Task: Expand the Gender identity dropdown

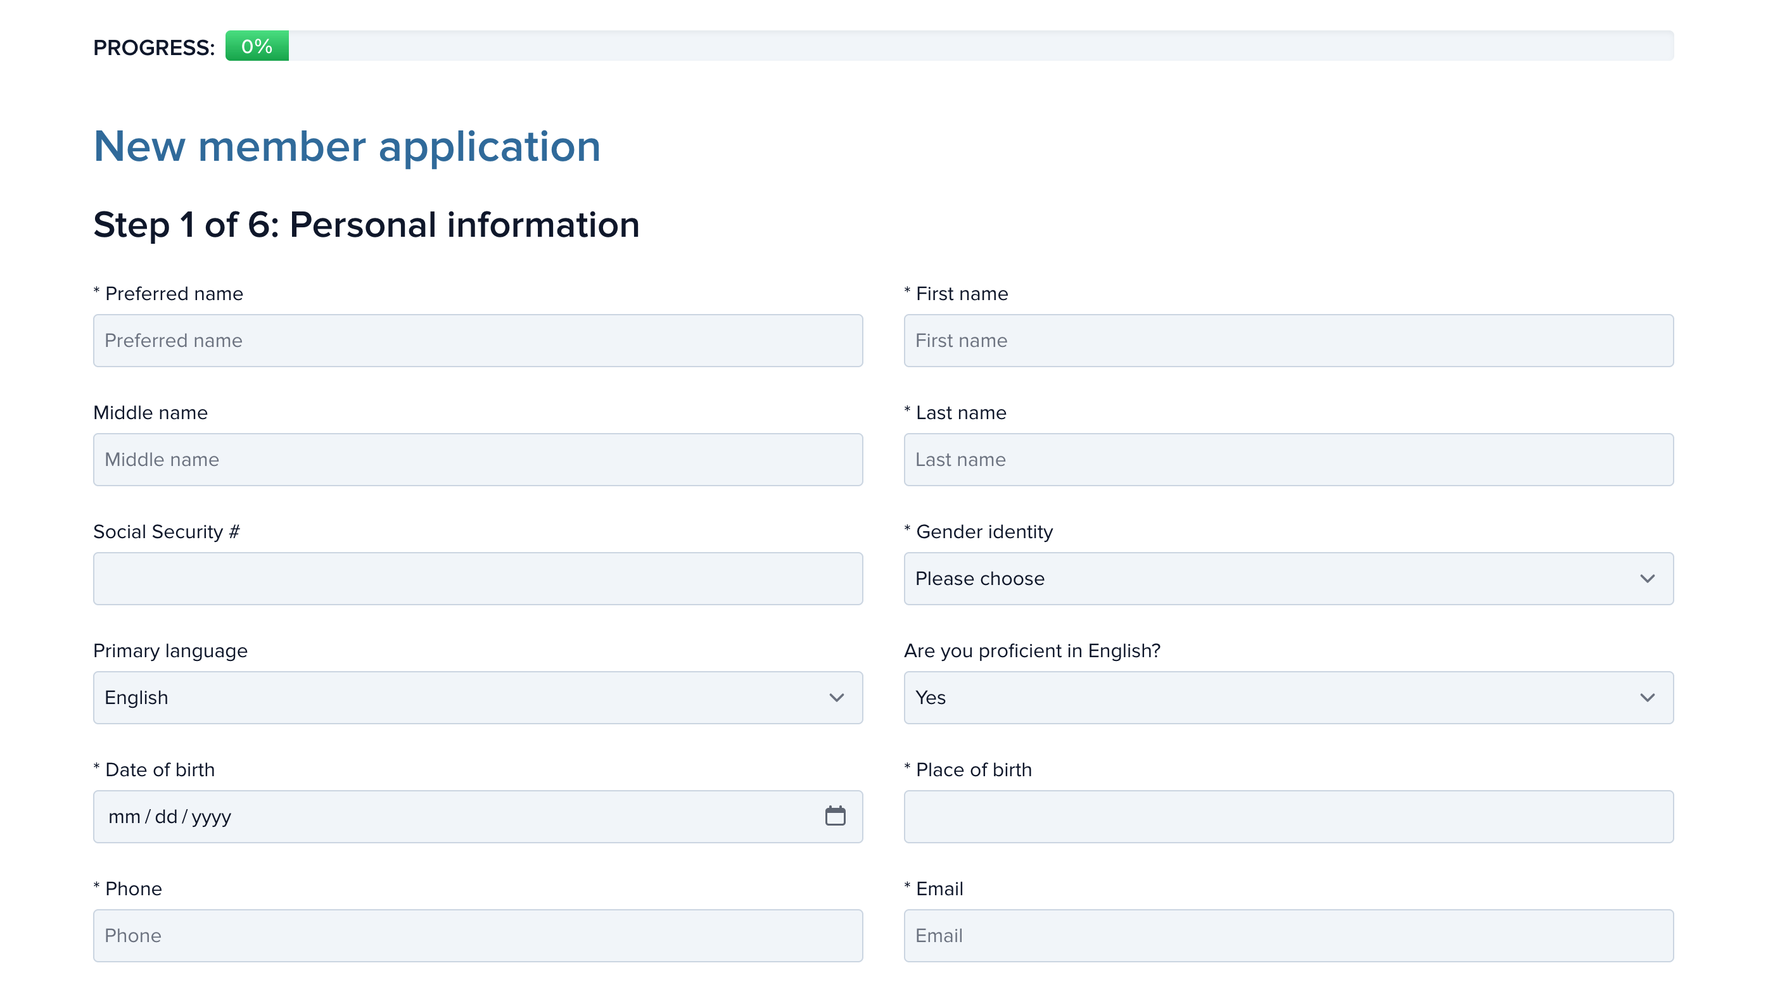Action: point(1288,578)
